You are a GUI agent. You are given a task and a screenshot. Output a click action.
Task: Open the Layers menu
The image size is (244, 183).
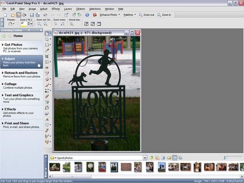pos(68,9)
